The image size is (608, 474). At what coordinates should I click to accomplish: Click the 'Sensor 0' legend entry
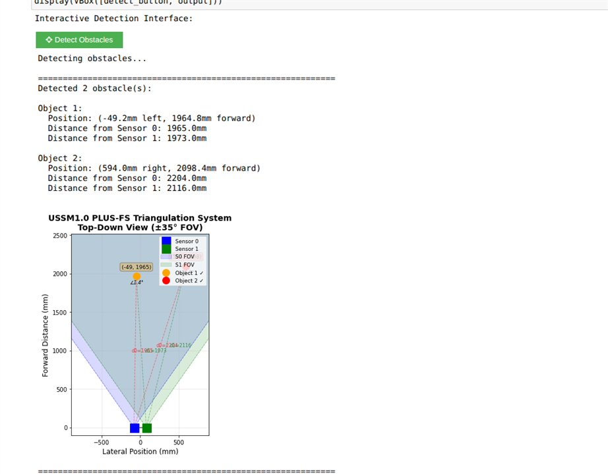coord(181,241)
